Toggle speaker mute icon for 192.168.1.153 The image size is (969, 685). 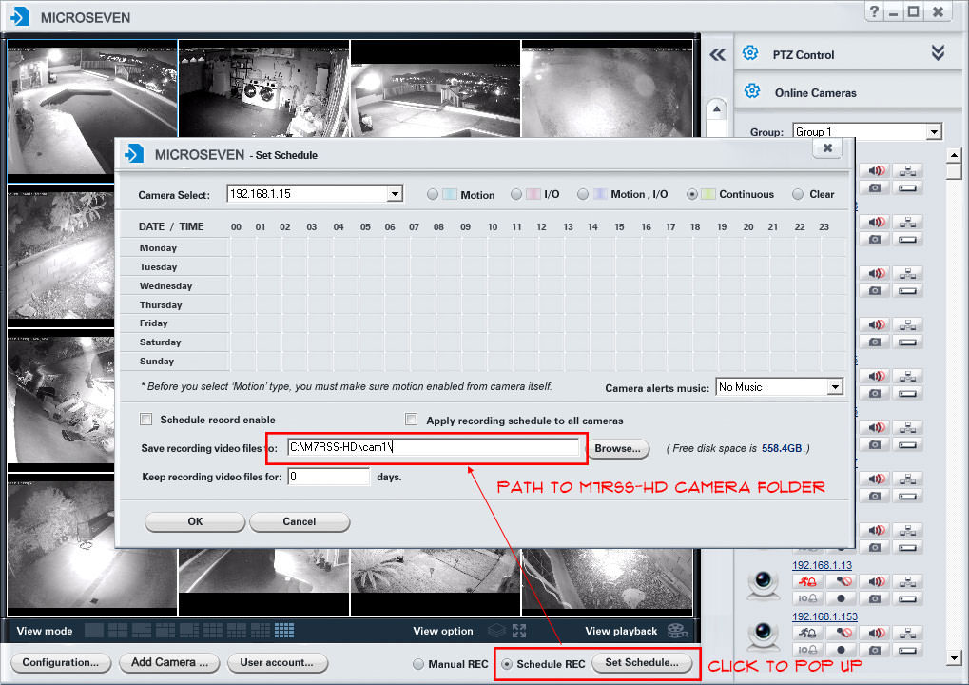coord(876,633)
